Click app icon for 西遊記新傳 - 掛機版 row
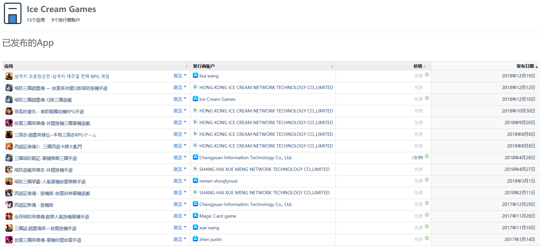This screenshot has height=246, width=542. [x=9, y=205]
